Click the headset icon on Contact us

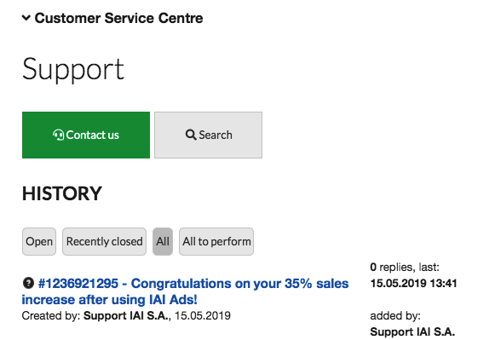59,135
